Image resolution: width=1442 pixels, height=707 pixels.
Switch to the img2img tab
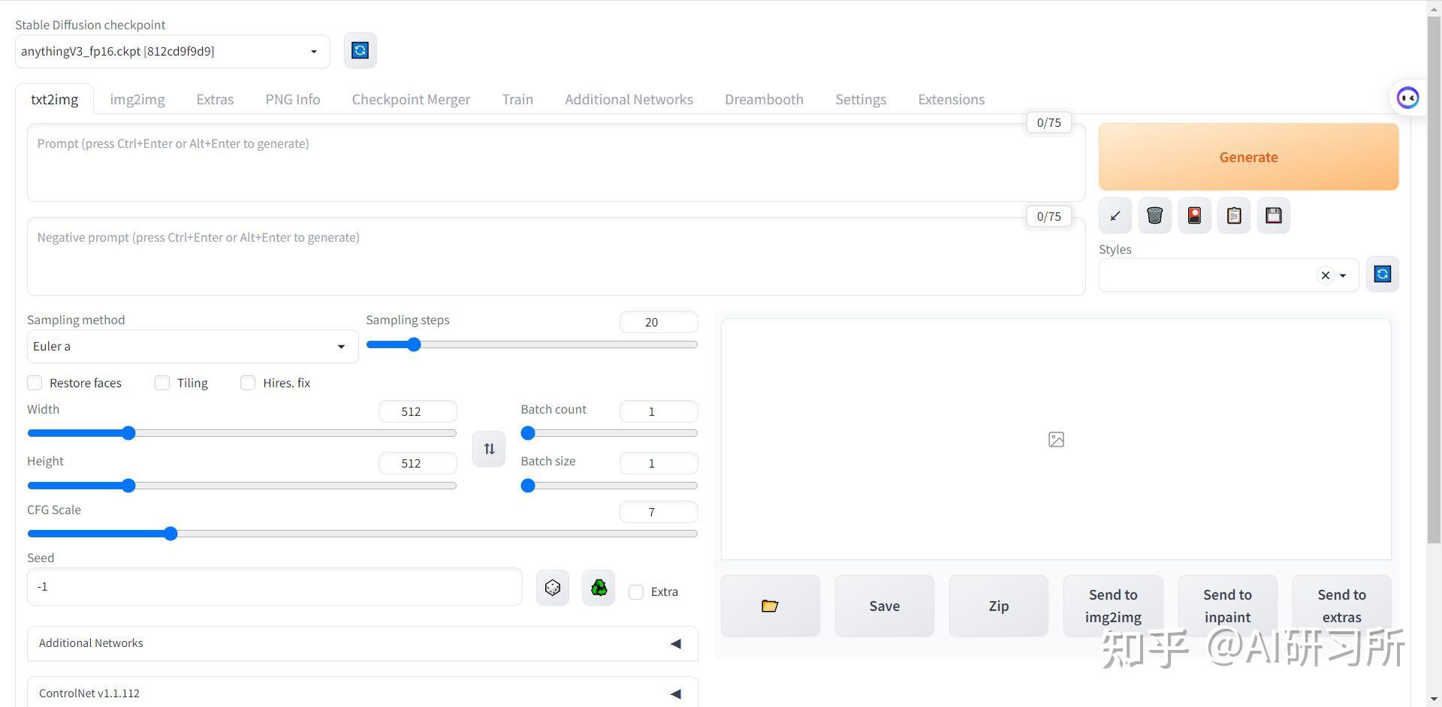137,99
